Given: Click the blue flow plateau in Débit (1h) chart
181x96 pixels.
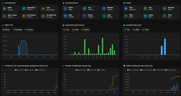Looking at the screenshot, I should tap(23, 48).
